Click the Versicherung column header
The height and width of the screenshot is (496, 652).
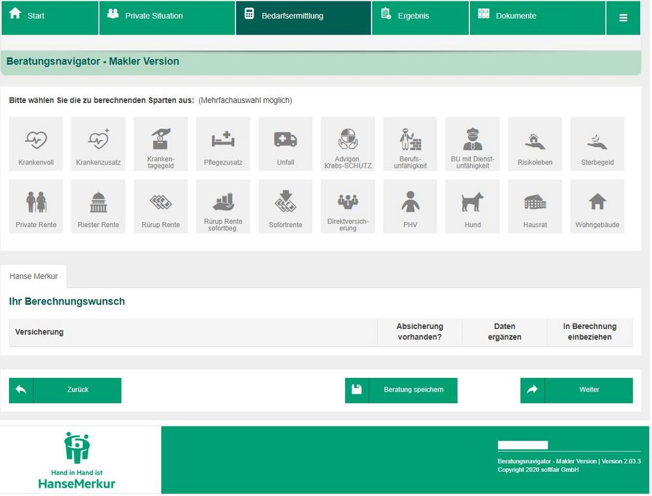194,332
